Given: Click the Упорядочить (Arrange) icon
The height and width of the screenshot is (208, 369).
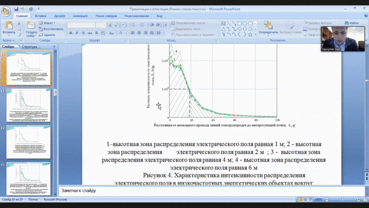Looking at the screenshot, I should (x=268, y=26).
